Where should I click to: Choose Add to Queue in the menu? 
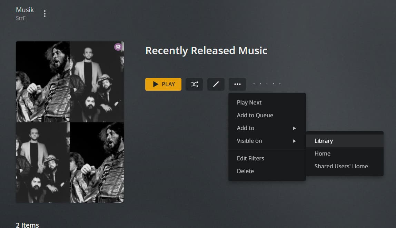click(267, 115)
